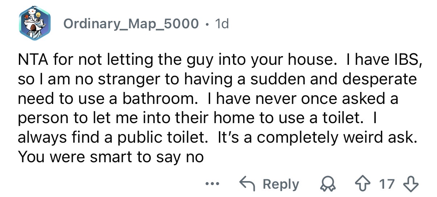The image size is (437, 197).
Task: Click the Reply text label
Action: [280, 184]
